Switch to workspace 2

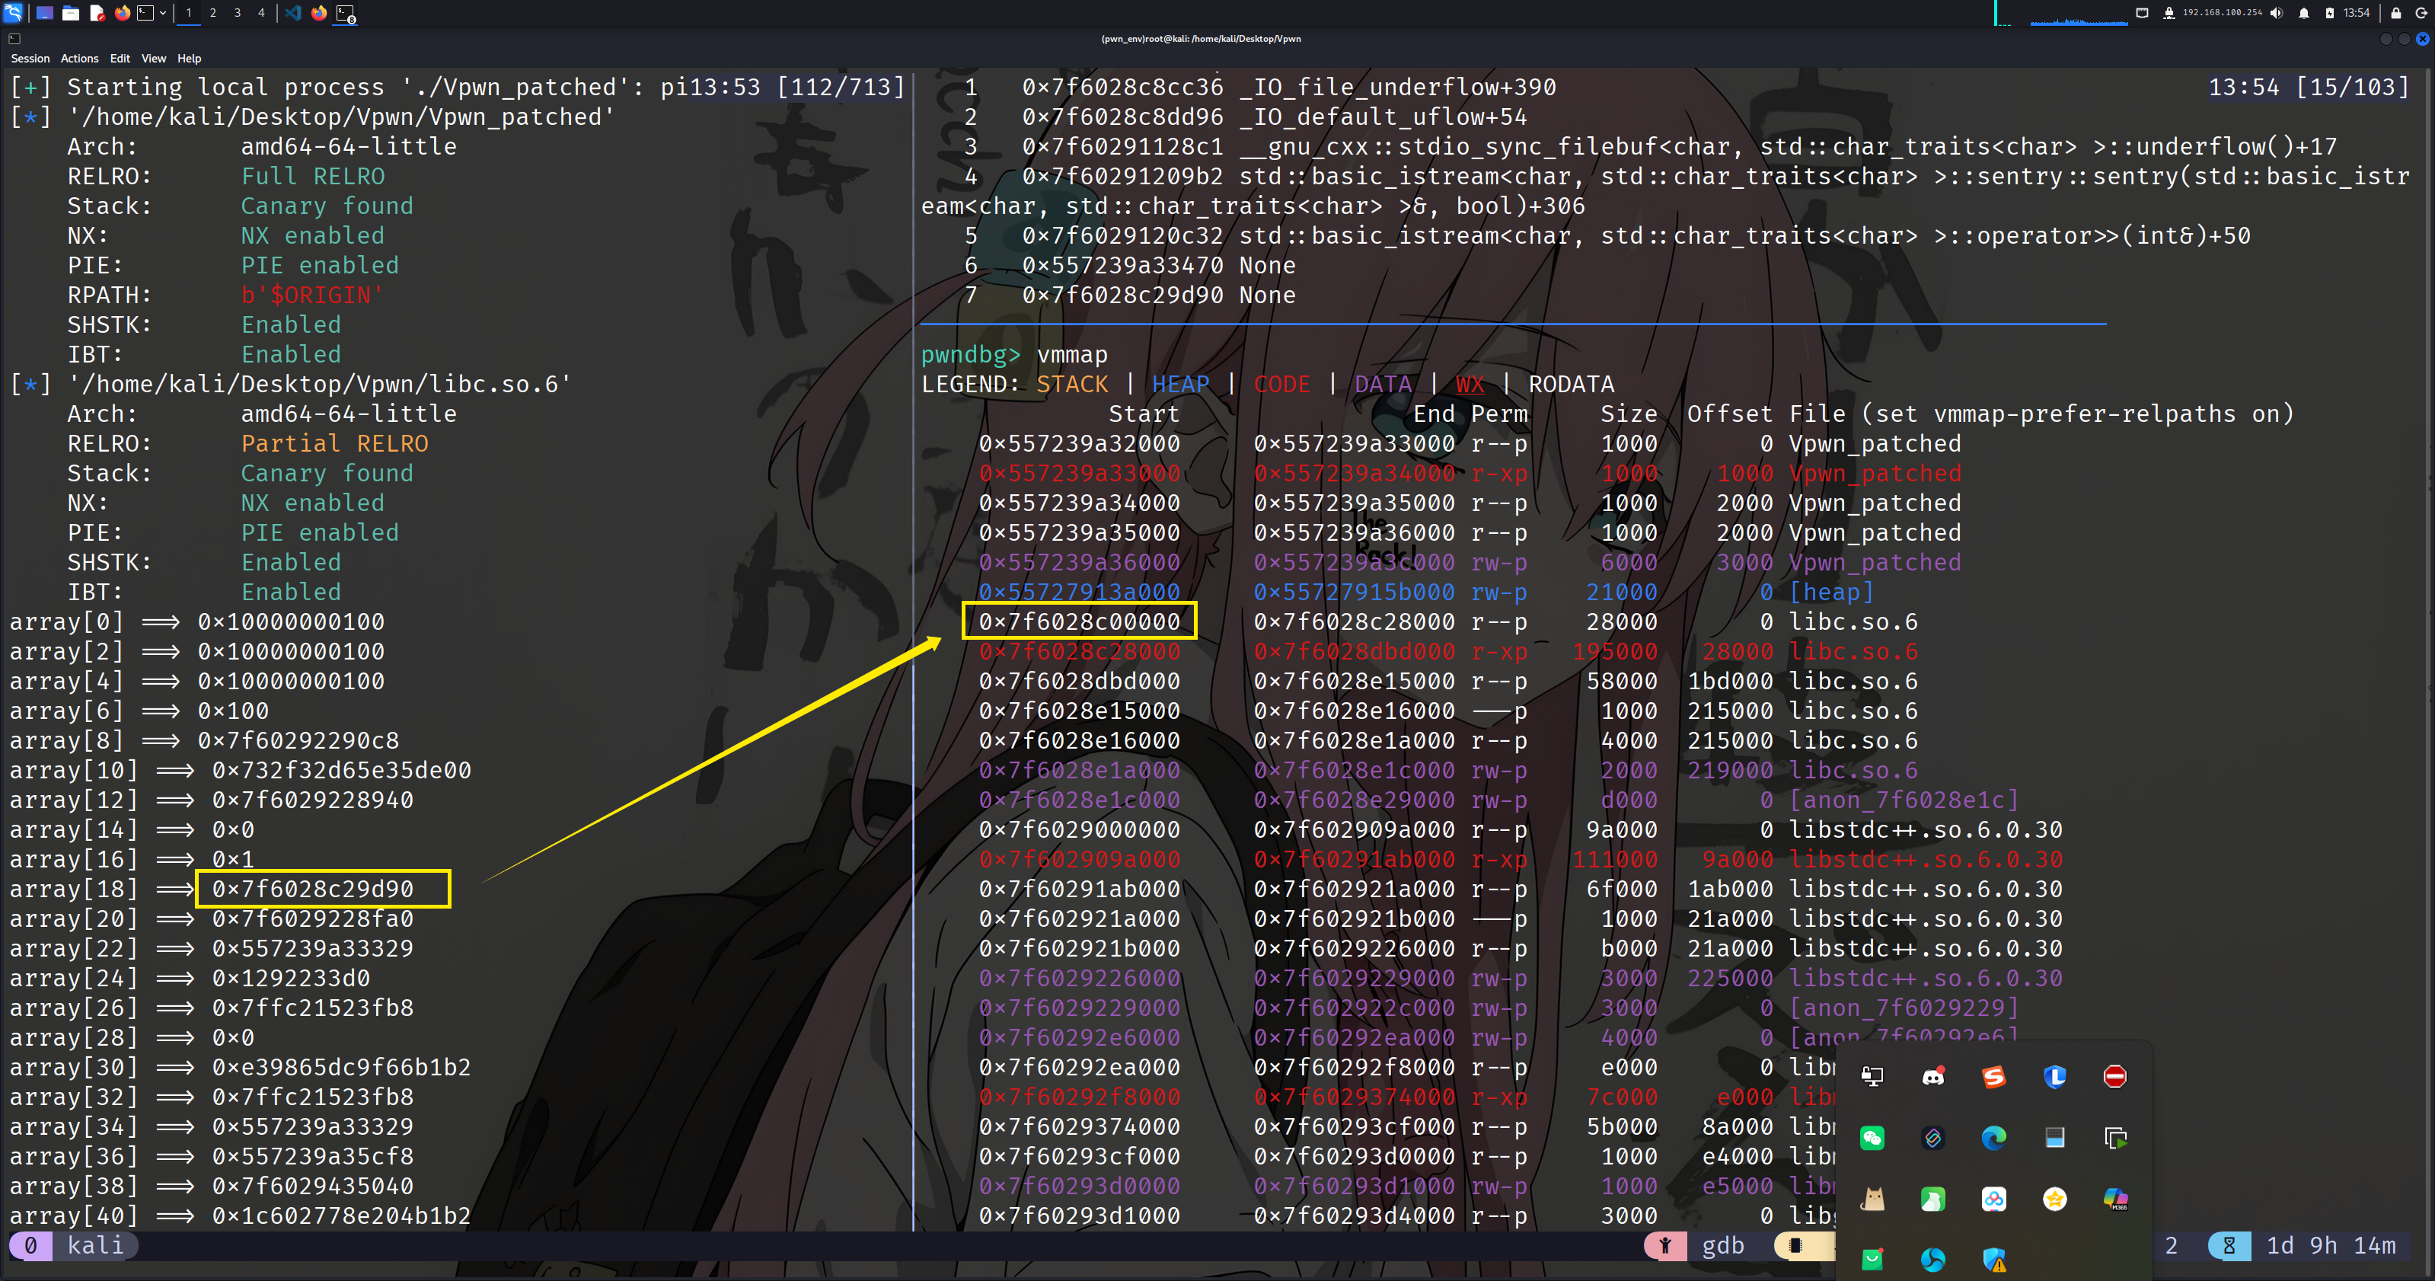[212, 13]
